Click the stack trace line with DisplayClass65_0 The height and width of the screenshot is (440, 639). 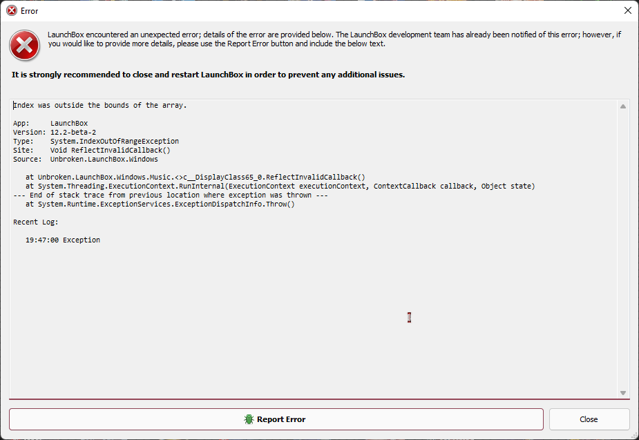195,177
